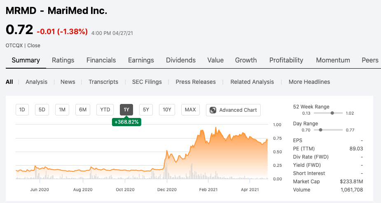
Task: Choose the 6M chart range
Action: point(83,110)
